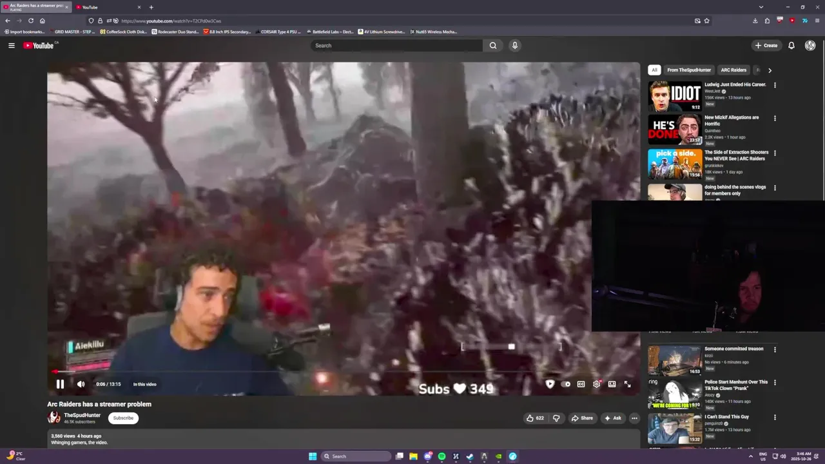Go back in browser history
Screen dimensions: 825x464
(x=7, y=21)
